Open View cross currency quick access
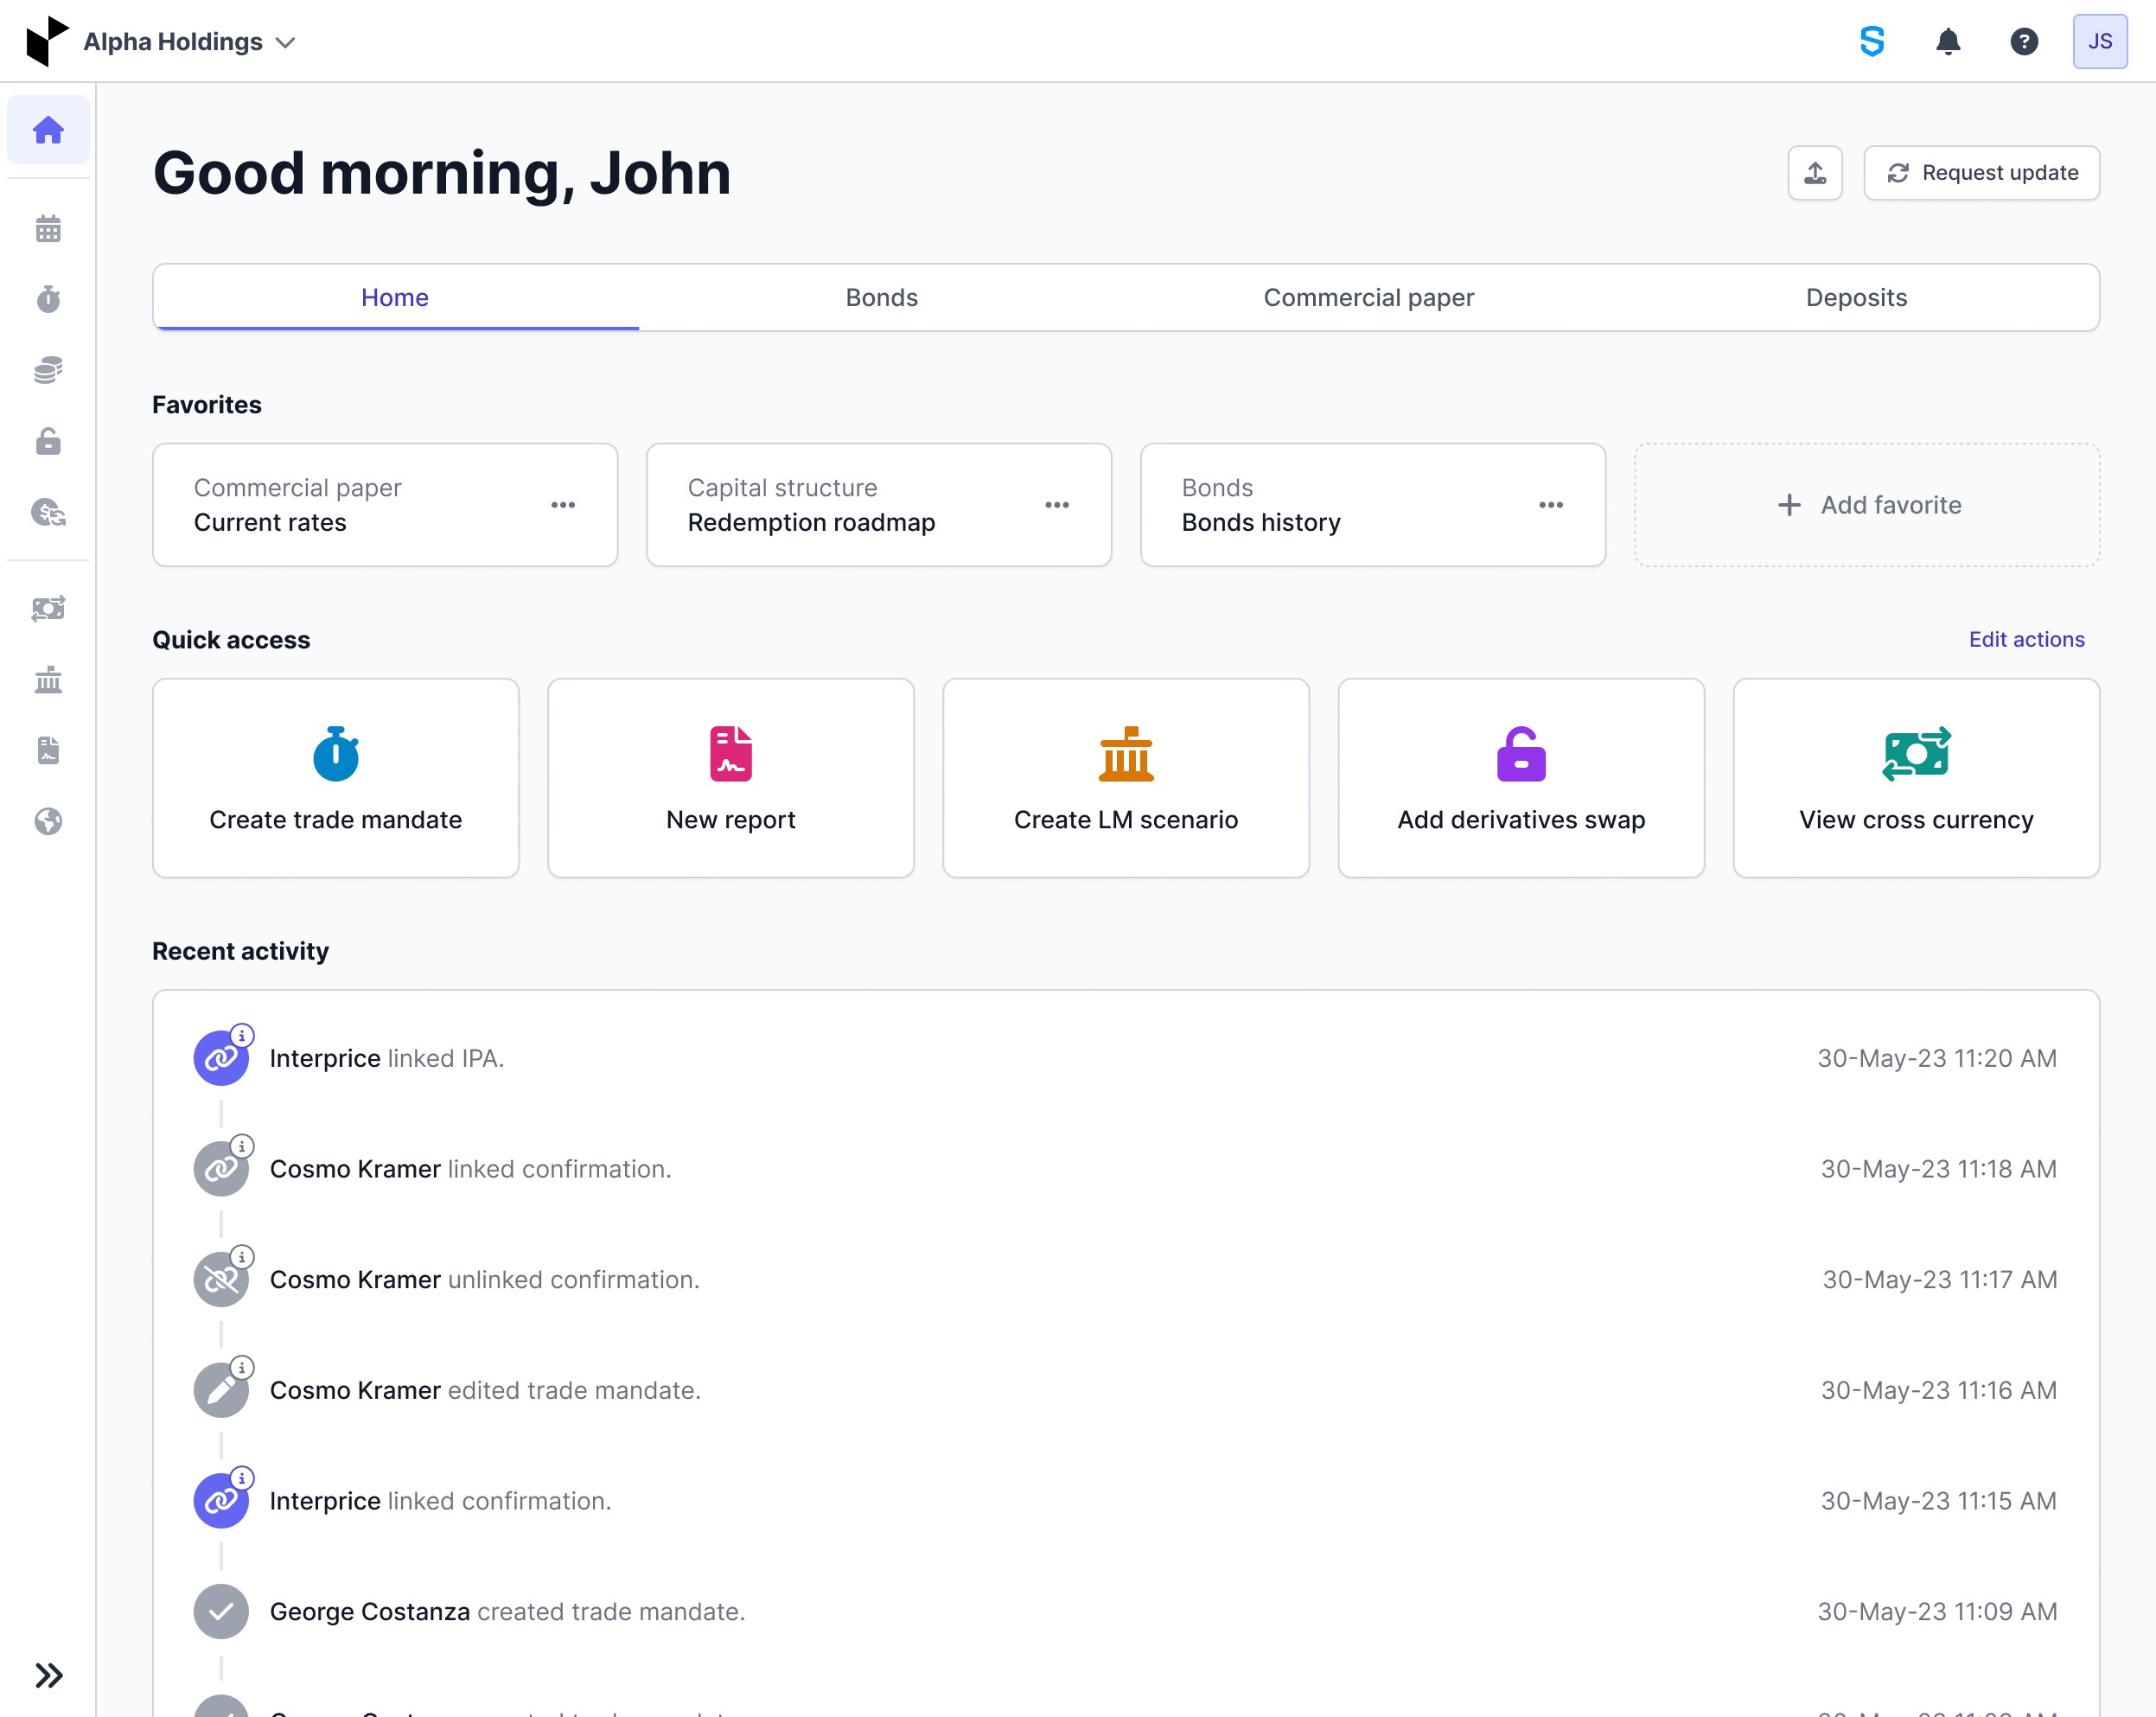This screenshot has height=1717, width=2156. 1916,778
